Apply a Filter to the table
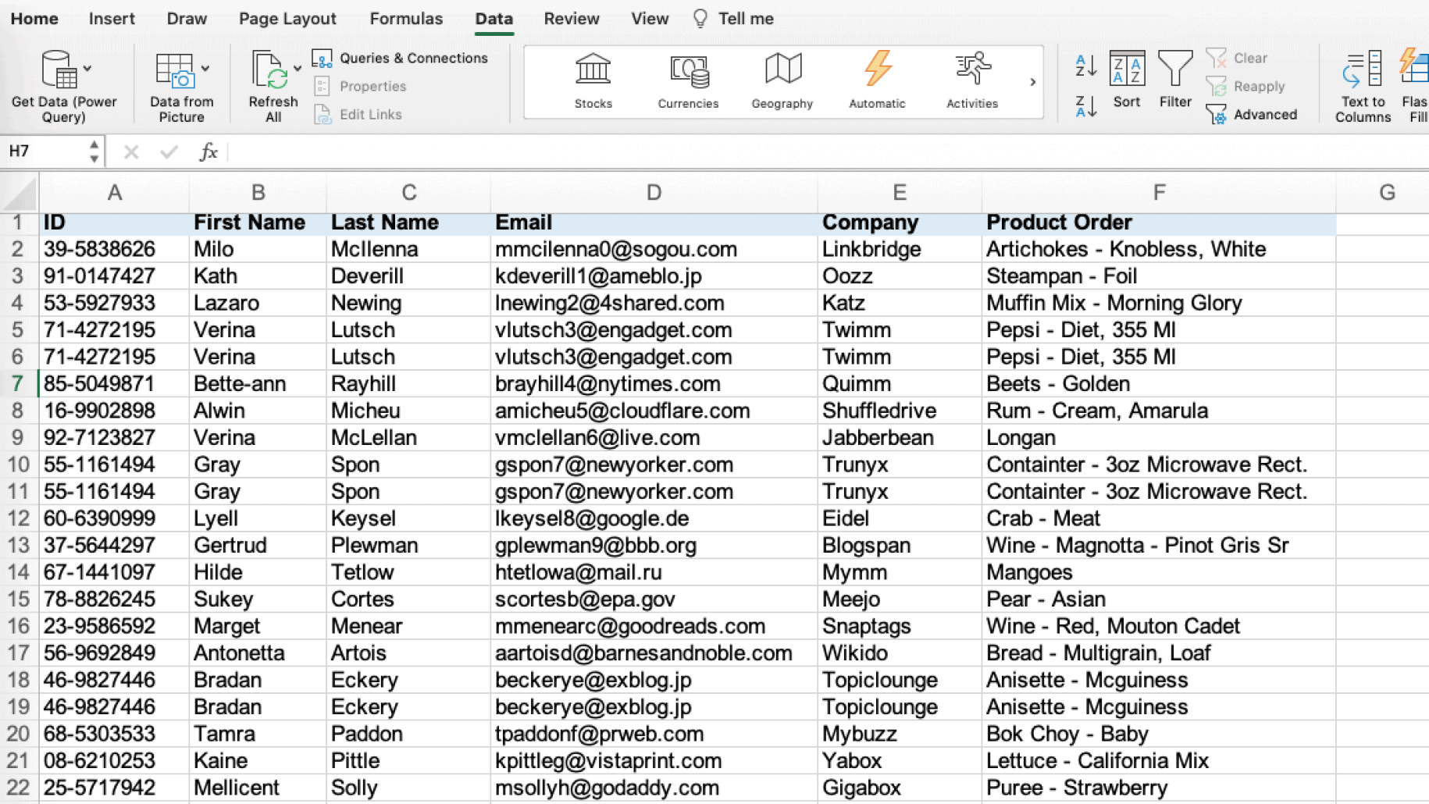 coord(1175,80)
